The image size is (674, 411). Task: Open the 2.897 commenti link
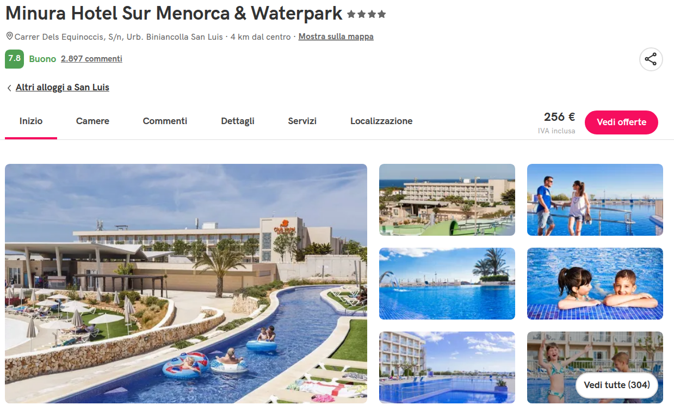pos(91,59)
